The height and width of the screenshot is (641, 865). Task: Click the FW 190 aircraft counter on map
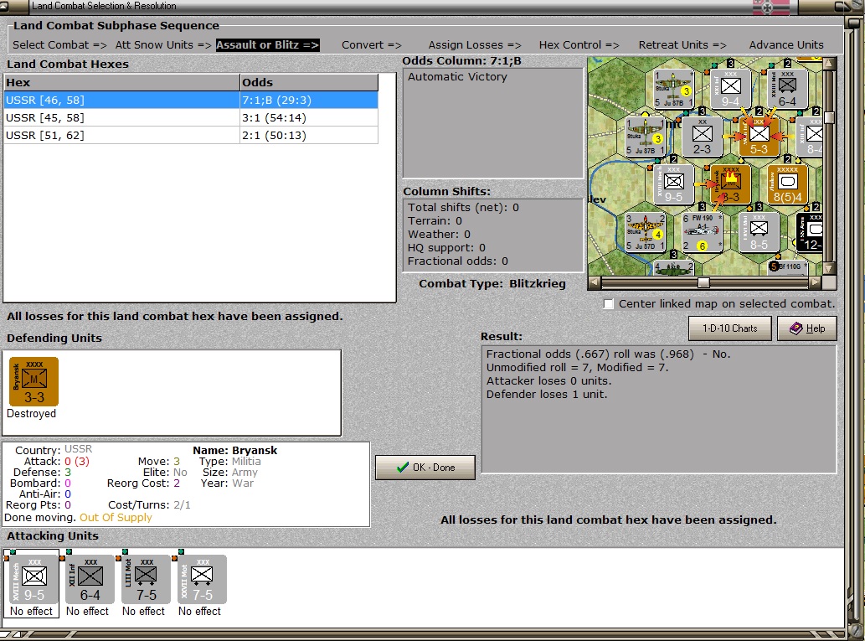tap(702, 231)
